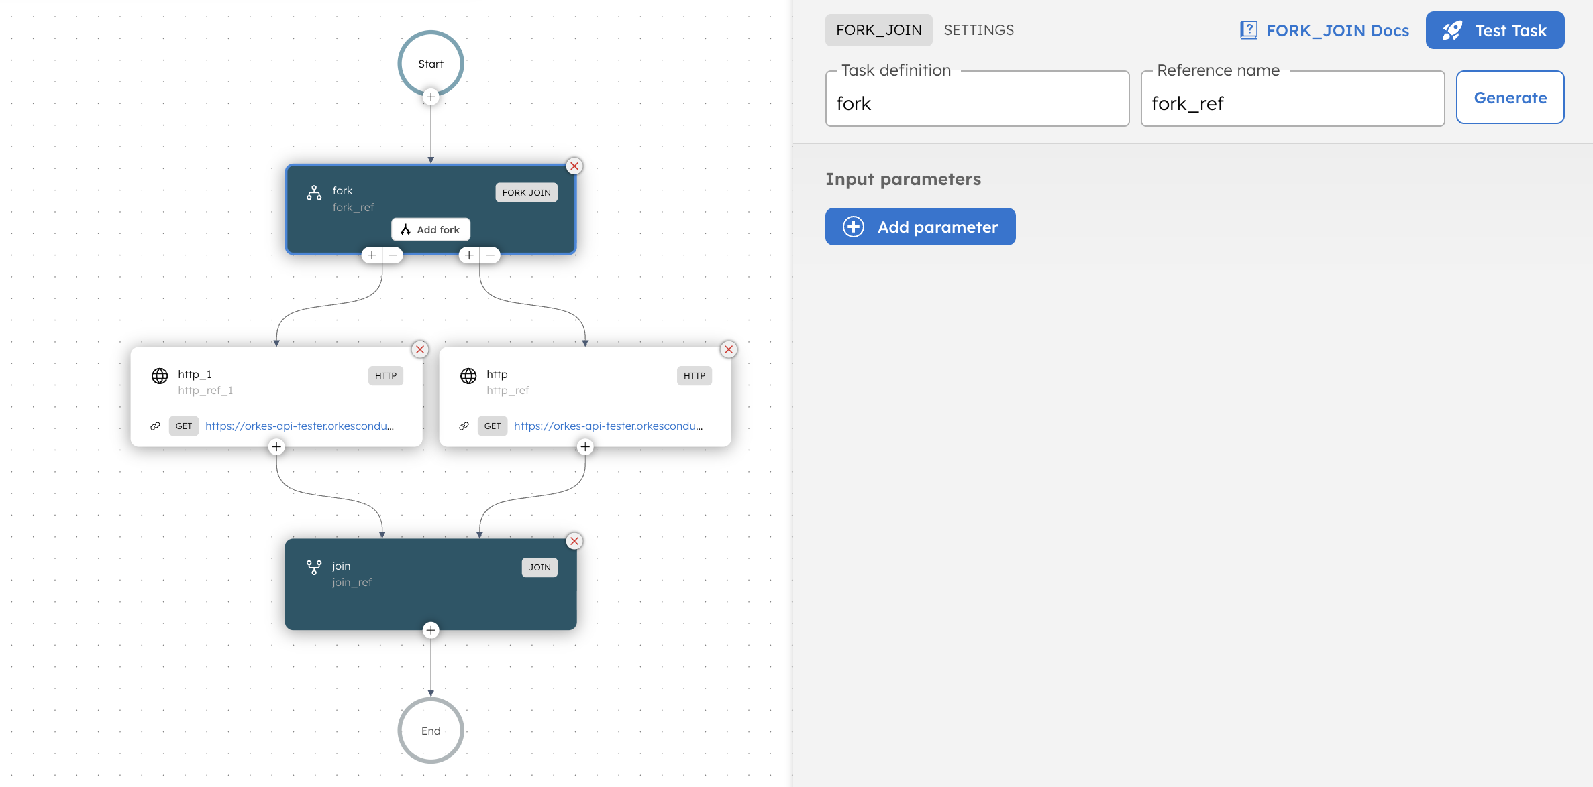
Task: Click the globe icon on the http task
Action: 468,376
